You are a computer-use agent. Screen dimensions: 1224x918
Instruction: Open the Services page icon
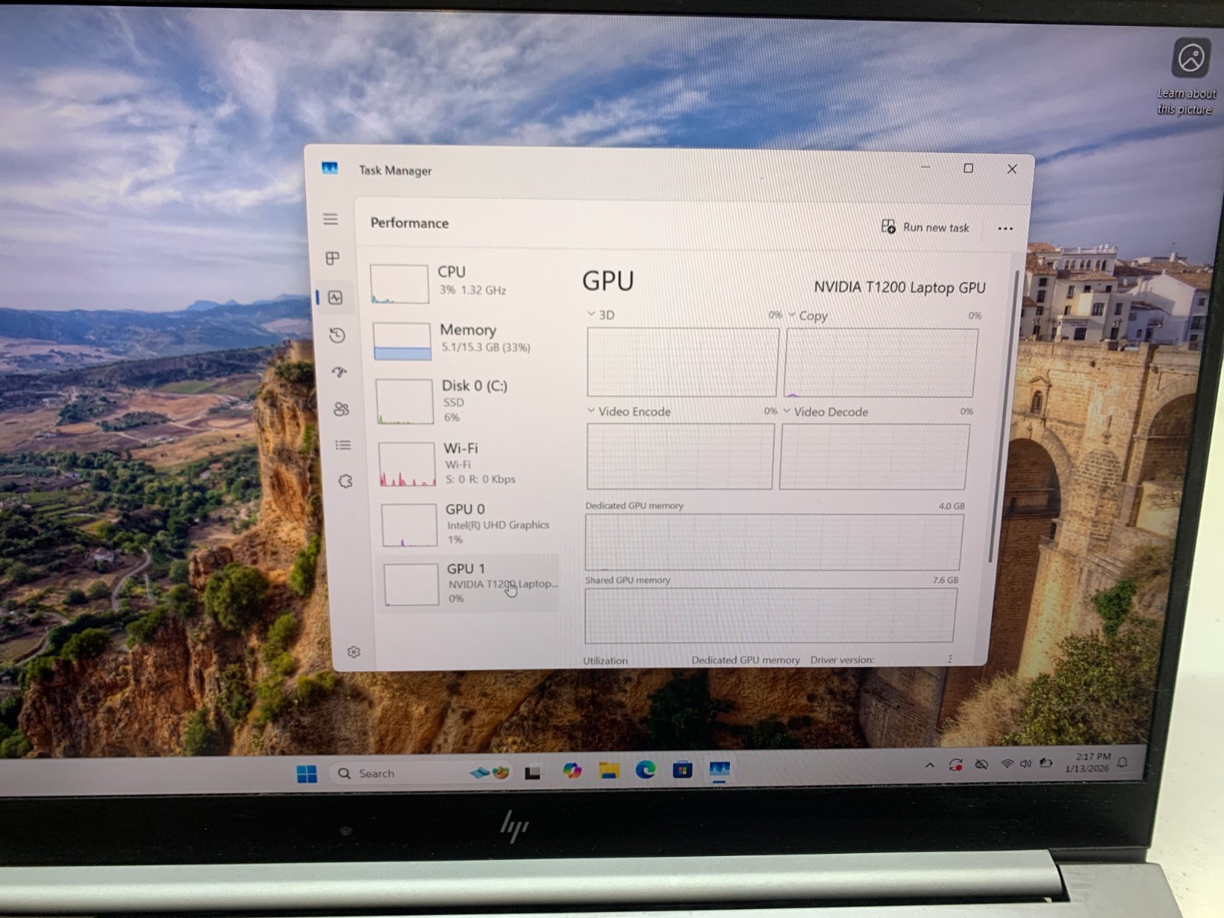point(345,481)
